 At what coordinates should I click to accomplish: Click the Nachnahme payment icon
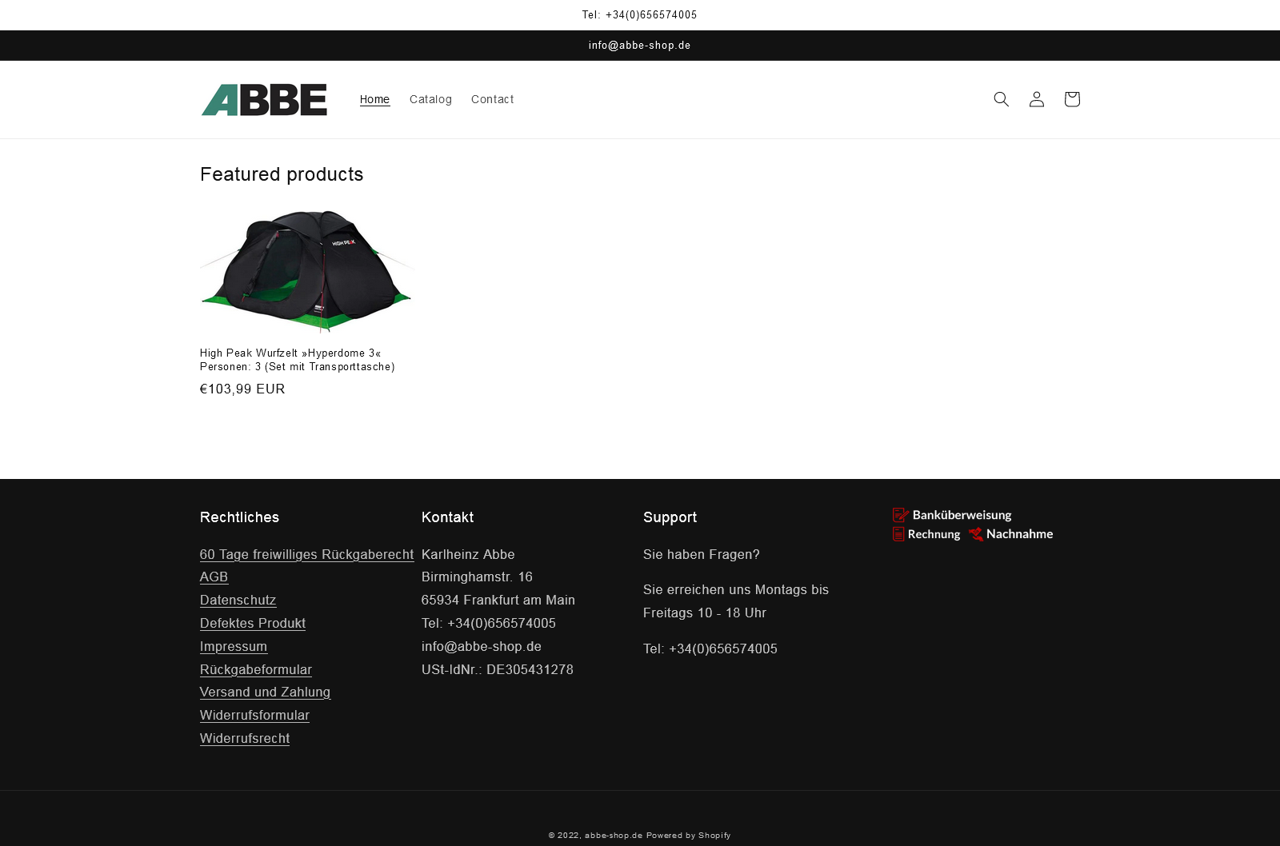click(1011, 534)
